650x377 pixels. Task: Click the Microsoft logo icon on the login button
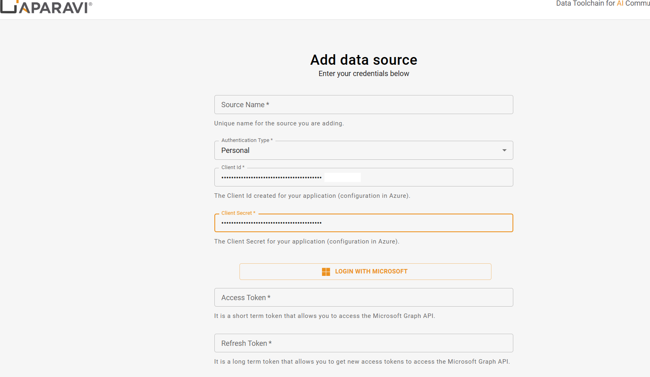click(x=326, y=272)
